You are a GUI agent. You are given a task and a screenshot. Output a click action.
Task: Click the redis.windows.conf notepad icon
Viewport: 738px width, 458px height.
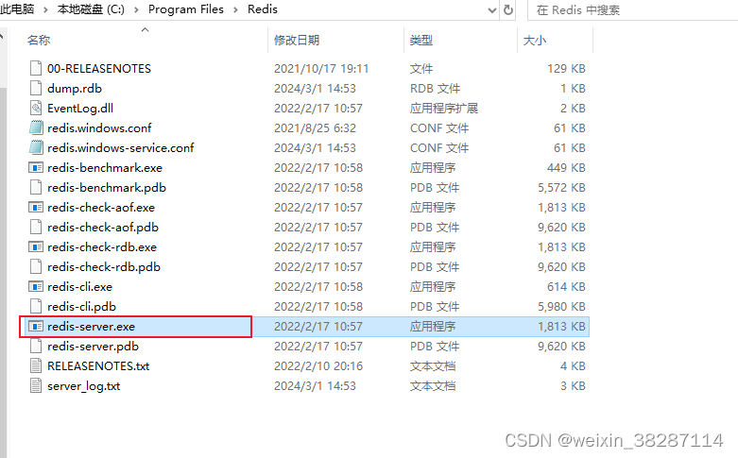[36, 127]
